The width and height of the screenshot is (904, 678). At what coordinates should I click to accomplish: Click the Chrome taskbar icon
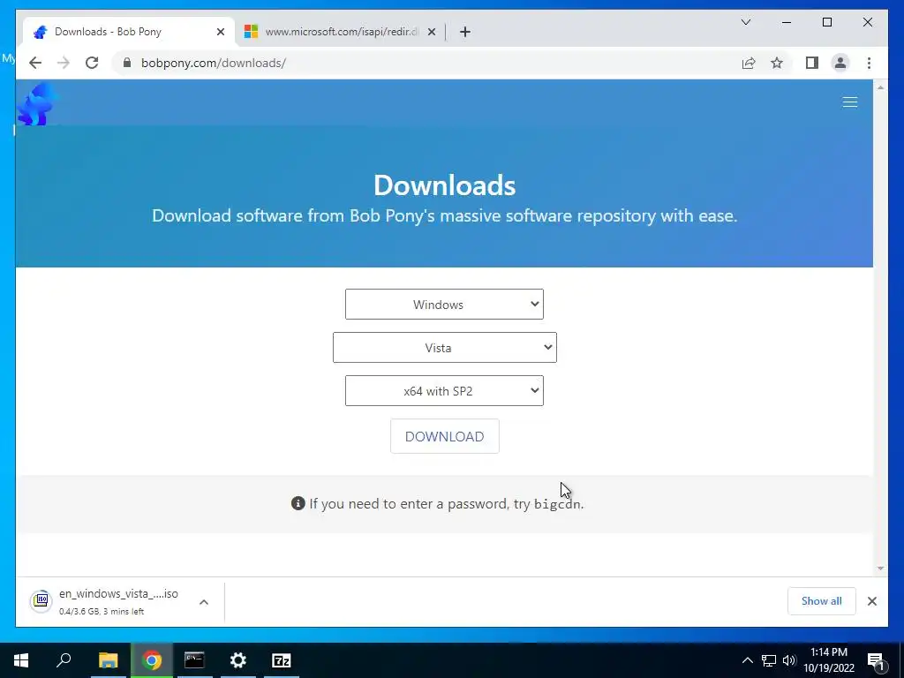pos(152,660)
